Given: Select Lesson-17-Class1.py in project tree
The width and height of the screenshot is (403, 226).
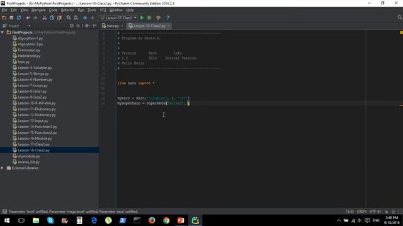Looking at the screenshot, I should click(x=33, y=144).
